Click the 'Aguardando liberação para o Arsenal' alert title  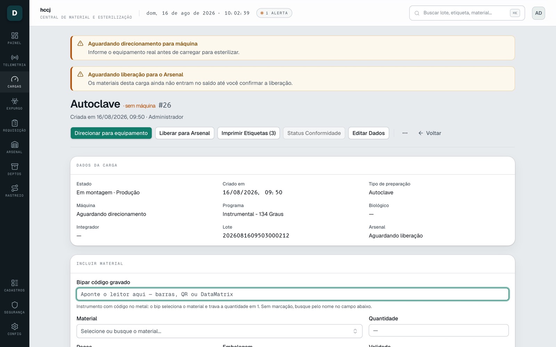[136, 75]
